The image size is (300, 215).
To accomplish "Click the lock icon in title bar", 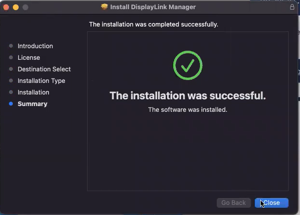I will pos(292,7).
